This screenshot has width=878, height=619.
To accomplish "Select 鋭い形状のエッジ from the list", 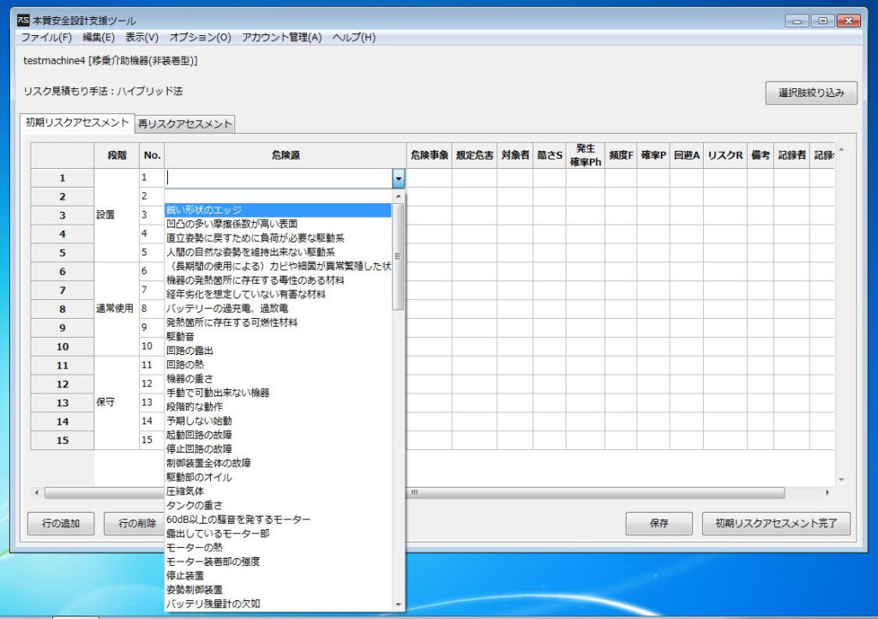I will pyautogui.click(x=278, y=210).
